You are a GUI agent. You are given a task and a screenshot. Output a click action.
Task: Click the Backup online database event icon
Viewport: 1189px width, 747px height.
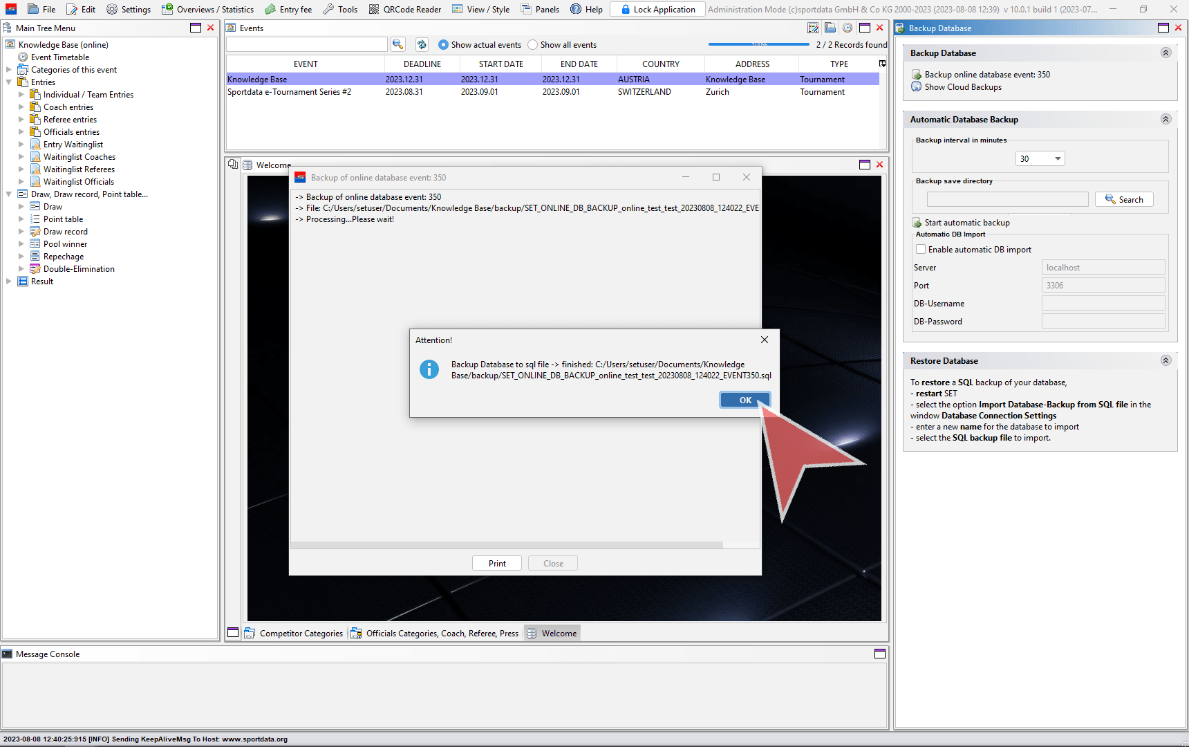click(x=917, y=75)
